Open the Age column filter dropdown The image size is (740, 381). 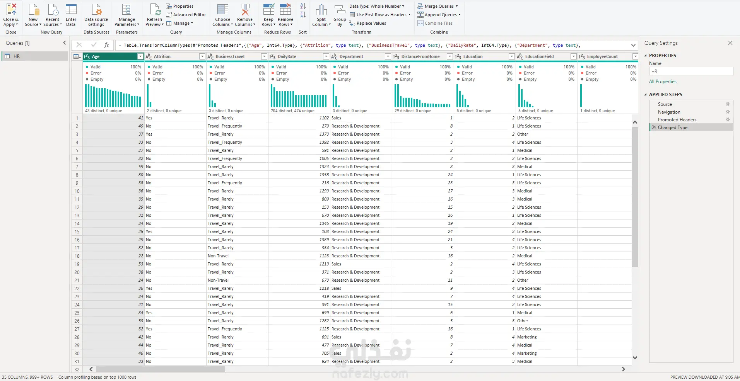click(140, 56)
